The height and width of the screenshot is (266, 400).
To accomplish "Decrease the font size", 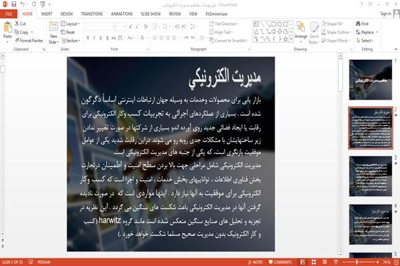I will 137,27.
